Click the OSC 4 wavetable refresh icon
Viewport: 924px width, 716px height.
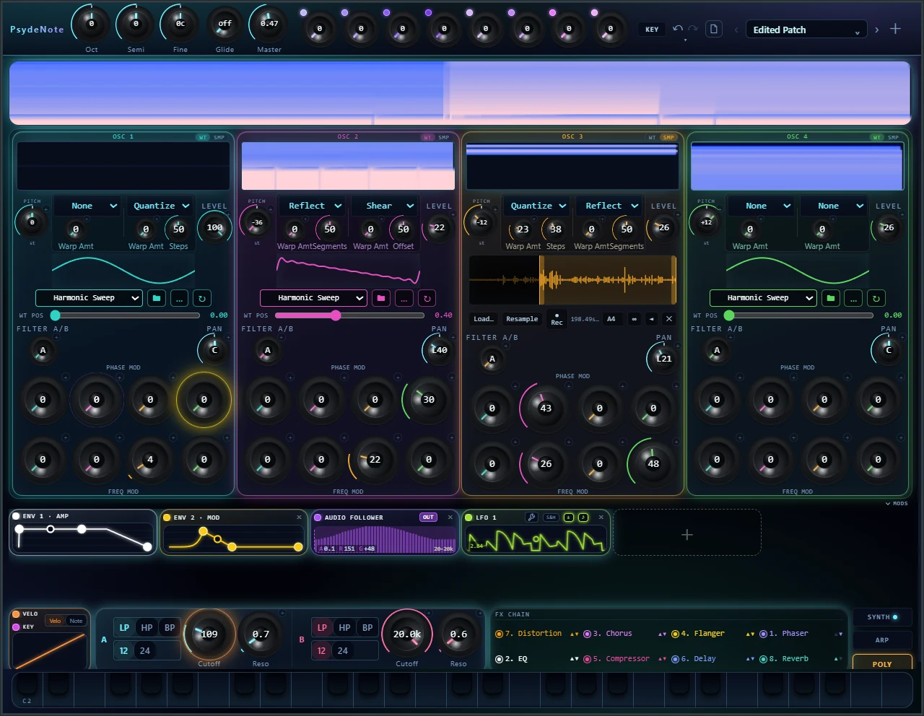pyautogui.click(x=876, y=298)
